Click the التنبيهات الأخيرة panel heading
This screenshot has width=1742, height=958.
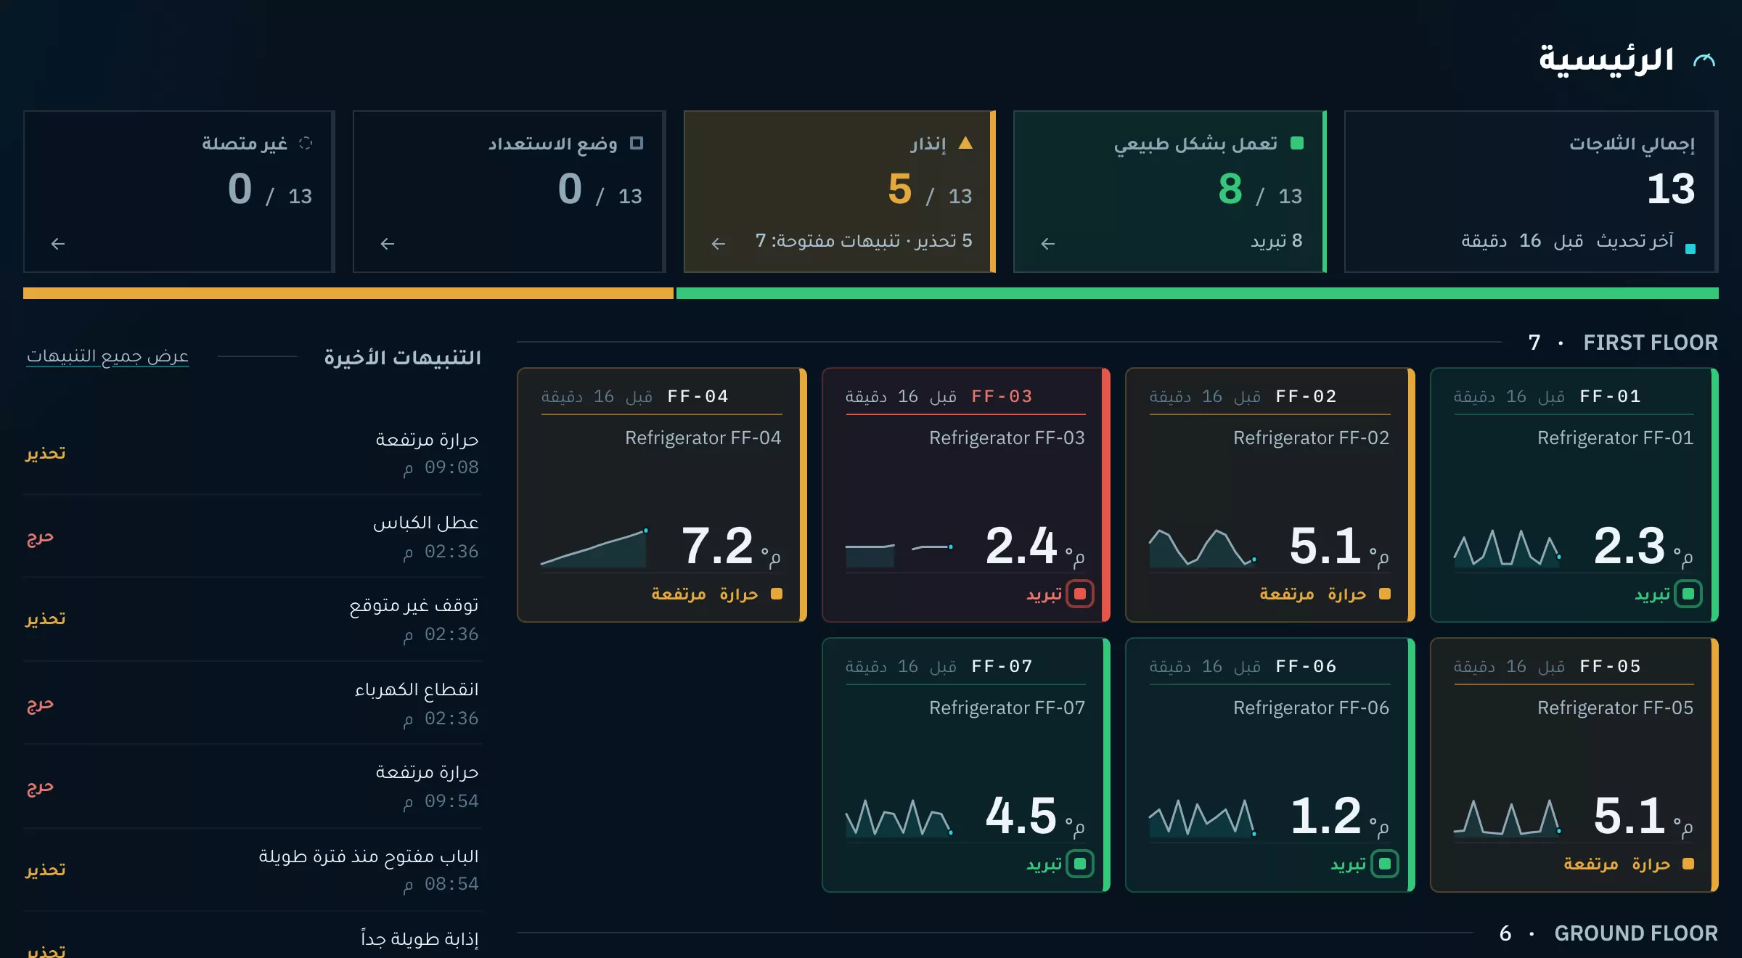pos(402,357)
